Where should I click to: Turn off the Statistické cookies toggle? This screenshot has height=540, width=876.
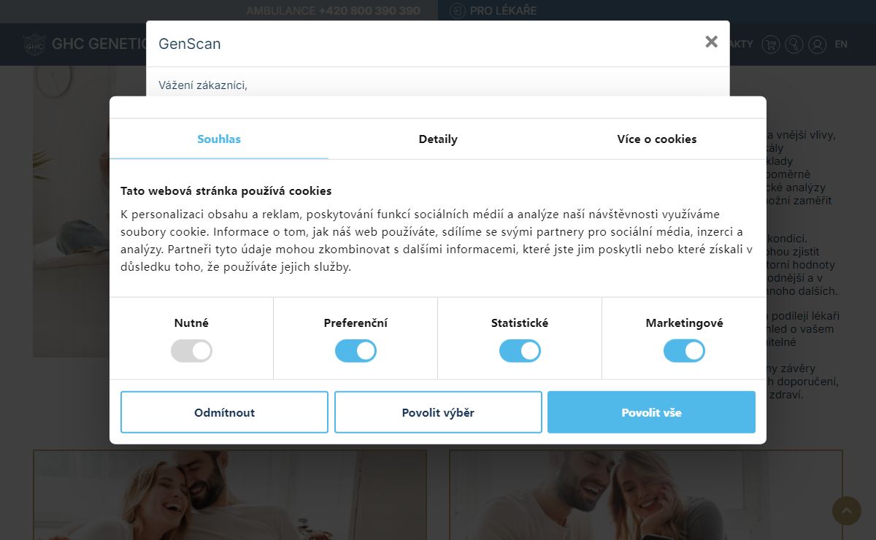coord(520,351)
